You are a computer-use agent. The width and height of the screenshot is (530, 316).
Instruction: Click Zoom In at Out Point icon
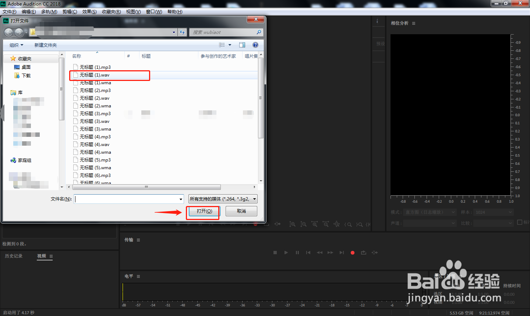(360, 224)
